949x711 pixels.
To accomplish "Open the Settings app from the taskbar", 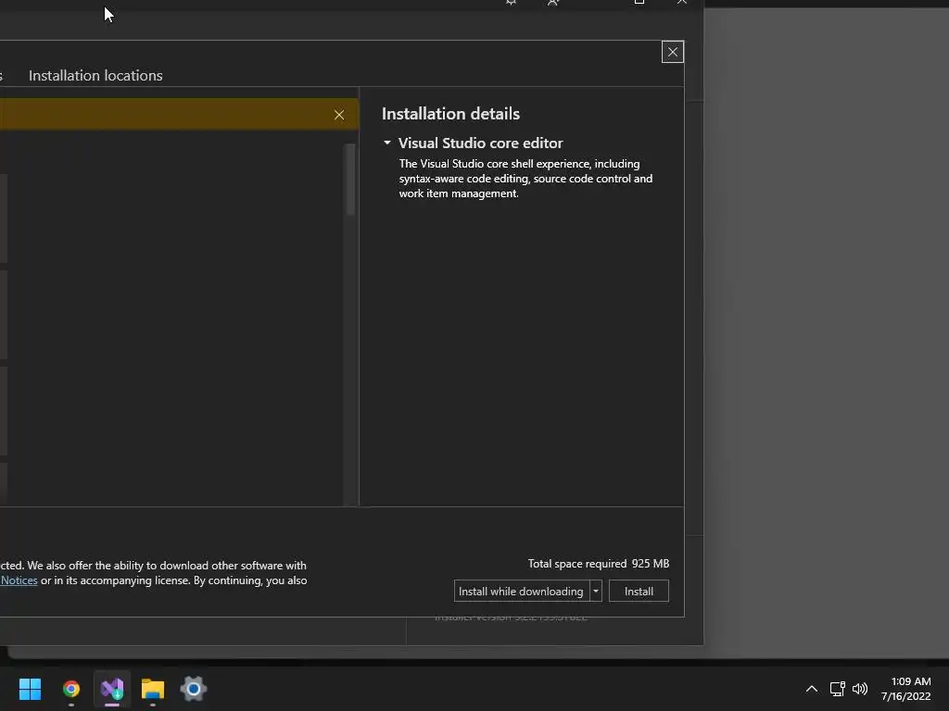I will click(193, 689).
